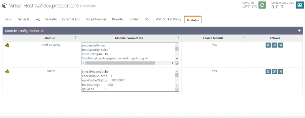Edit the cache module
305x118 pixels.
[x=274, y=72]
